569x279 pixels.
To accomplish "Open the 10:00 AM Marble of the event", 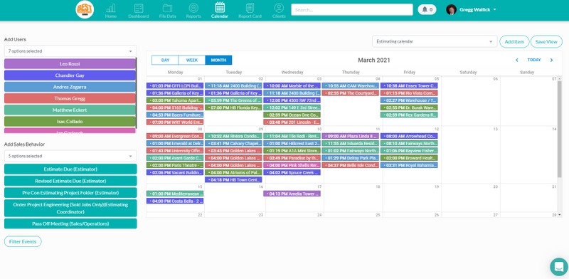I will pyautogui.click(x=292, y=85).
